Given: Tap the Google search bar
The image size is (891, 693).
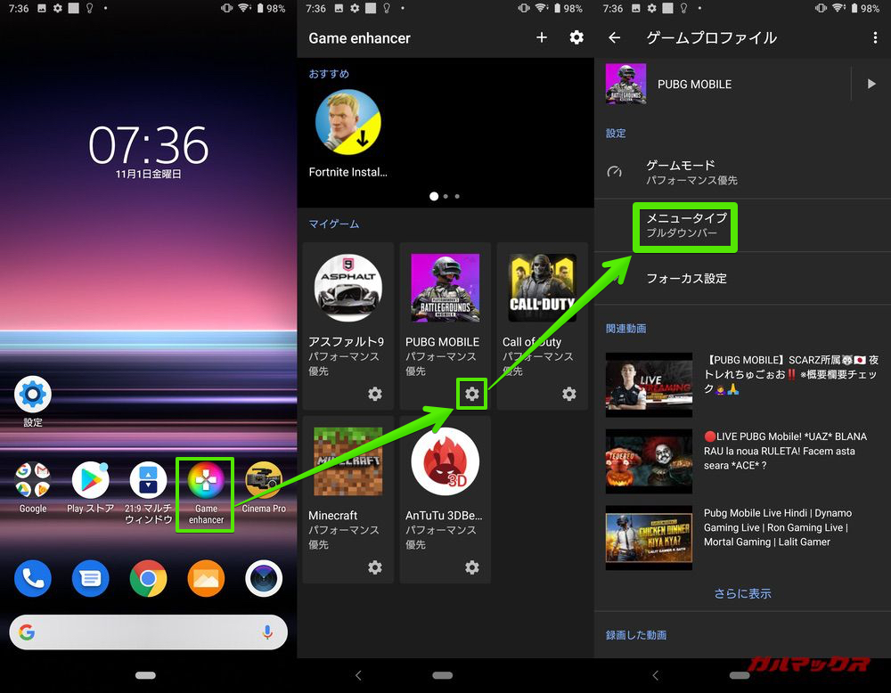Looking at the screenshot, I should 148,632.
